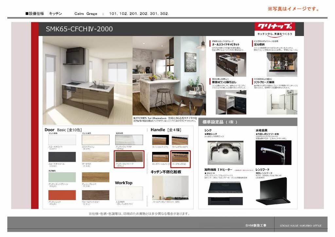
Task: Click the 'キッチンから、笑顔をつくろう' slogan
Action: coord(275,34)
